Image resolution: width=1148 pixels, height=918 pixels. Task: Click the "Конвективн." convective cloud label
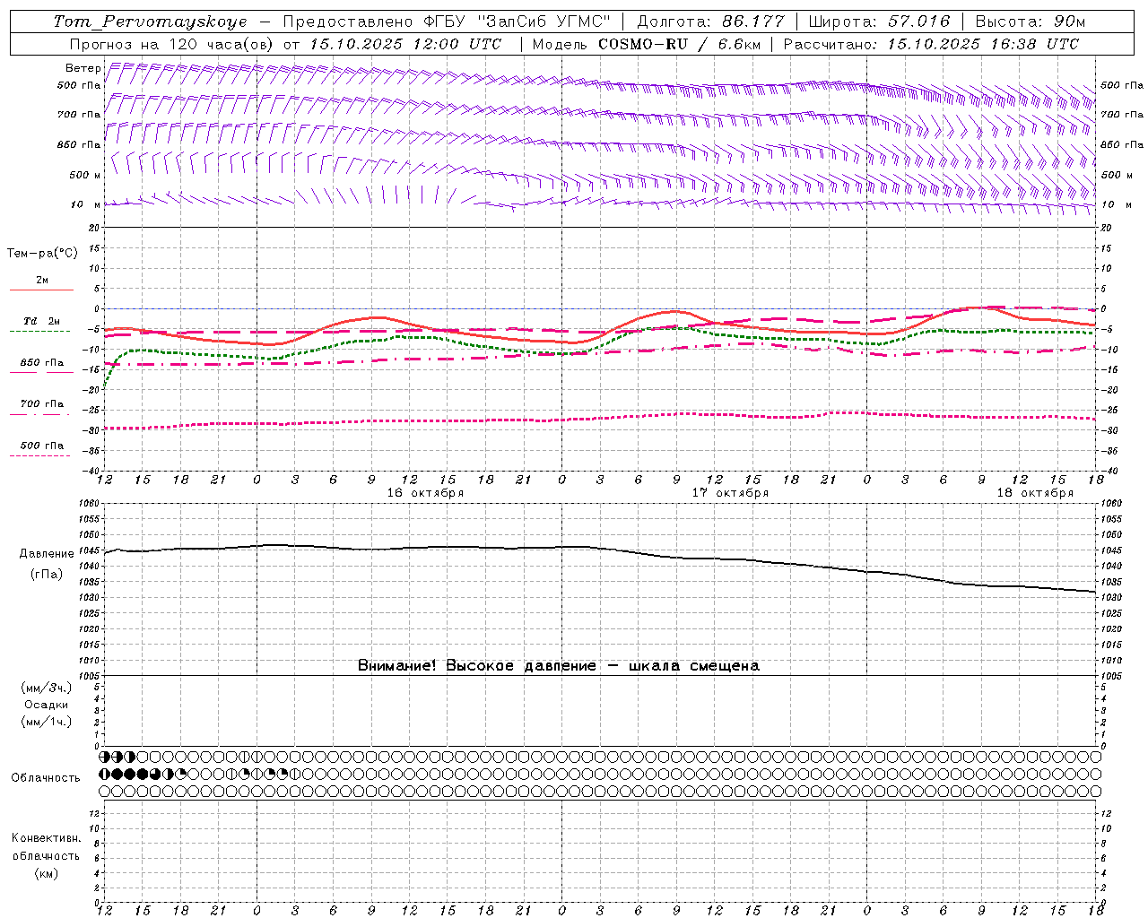coord(46,838)
